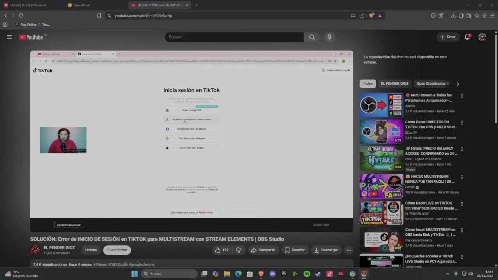Open EL FENDER GIOZ channel name

tap(59, 248)
